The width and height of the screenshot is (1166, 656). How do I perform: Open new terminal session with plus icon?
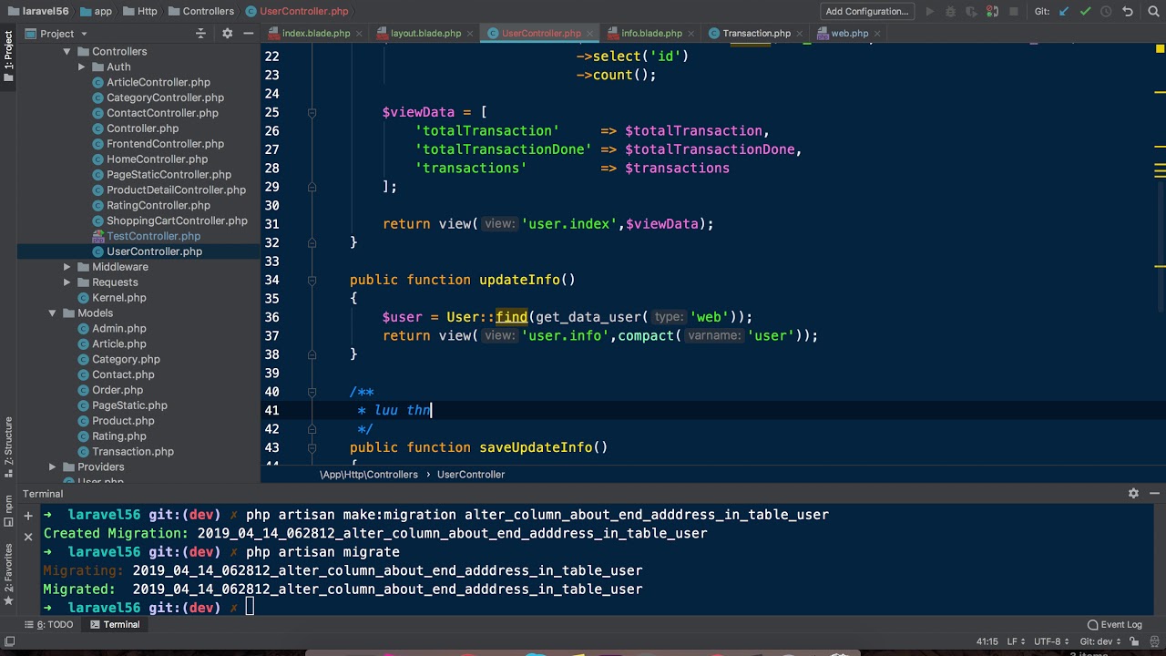point(28,515)
